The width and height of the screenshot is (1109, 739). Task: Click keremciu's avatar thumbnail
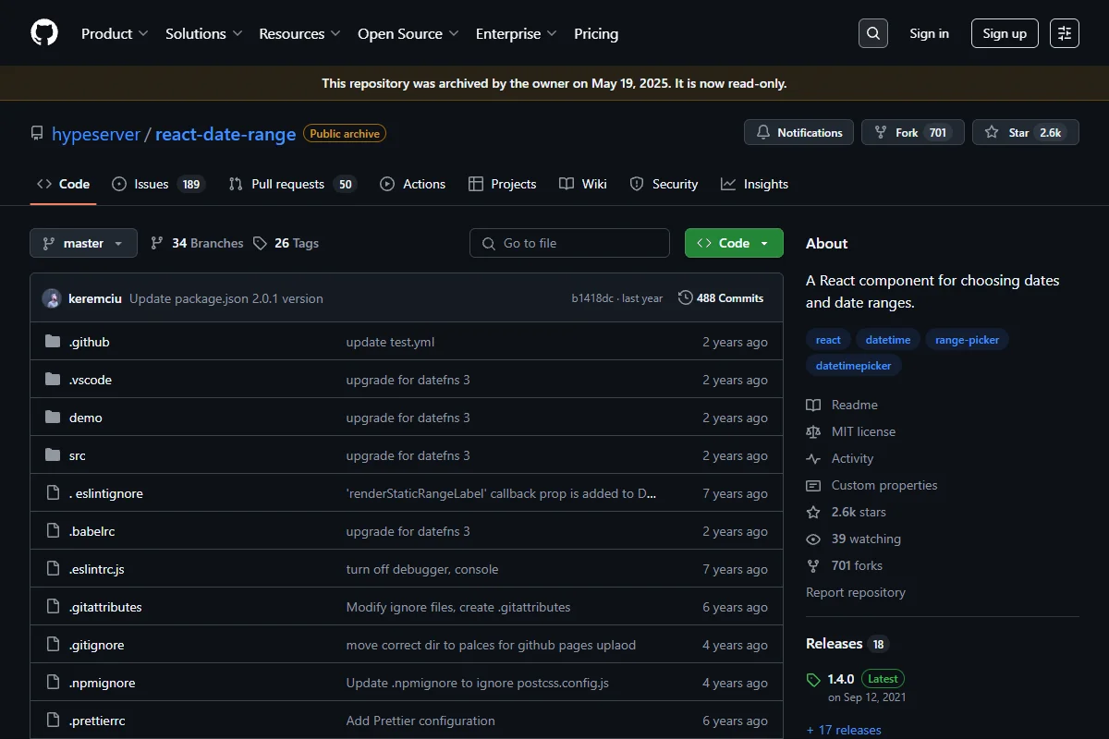tap(52, 298)
